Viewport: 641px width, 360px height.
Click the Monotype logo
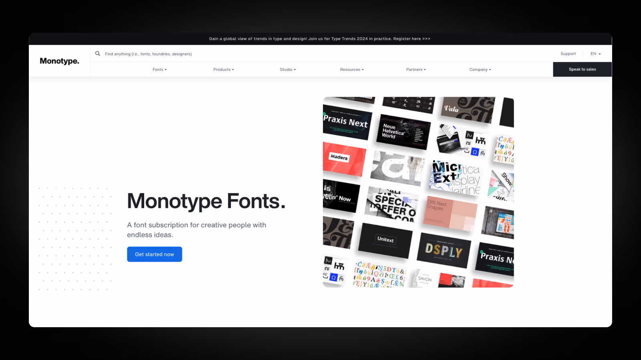click(x=60, y=61)
